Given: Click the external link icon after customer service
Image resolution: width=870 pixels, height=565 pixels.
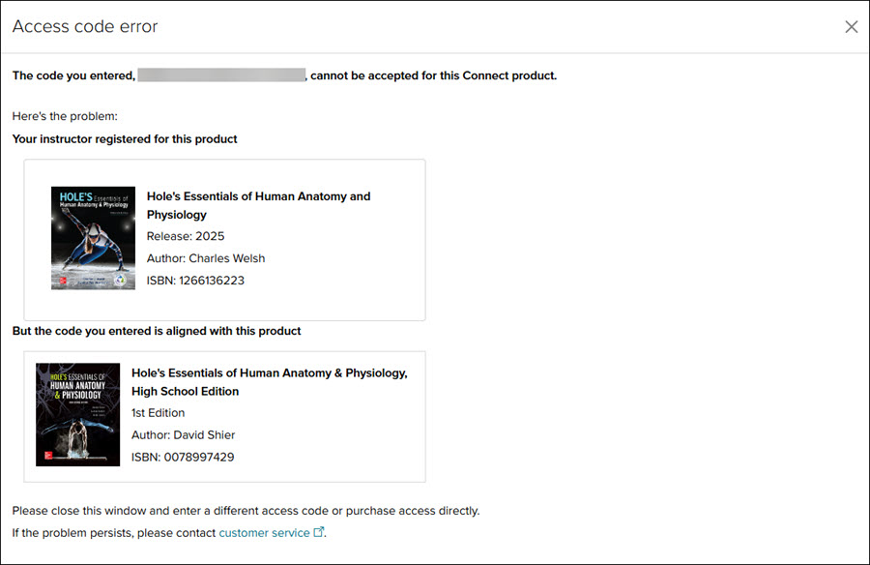Looking at the screenshot, I should (318, 532).
